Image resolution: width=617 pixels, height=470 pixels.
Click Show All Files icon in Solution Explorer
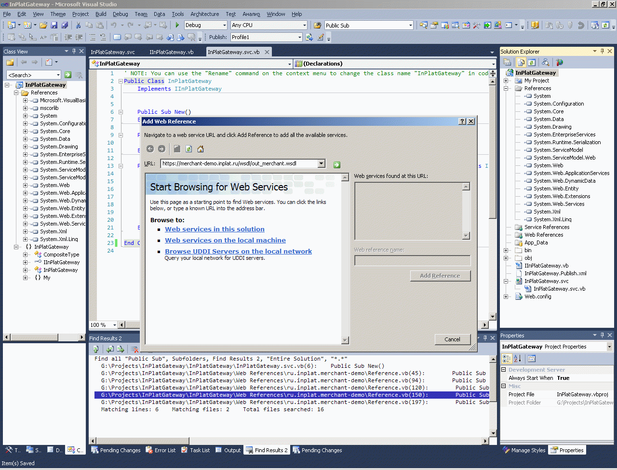521,62
